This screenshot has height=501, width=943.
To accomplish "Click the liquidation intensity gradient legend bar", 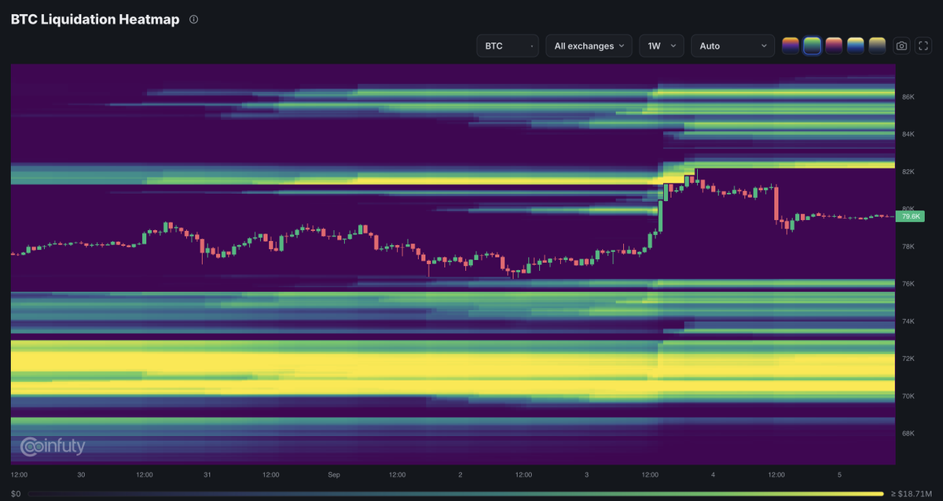I will pos(457,493).
